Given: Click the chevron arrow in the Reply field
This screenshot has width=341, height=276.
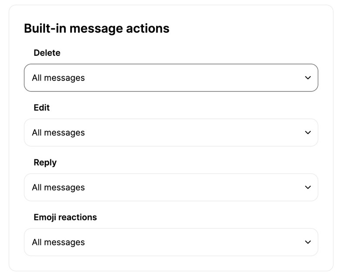Looking at the screenshot, I should coord(308,188).
